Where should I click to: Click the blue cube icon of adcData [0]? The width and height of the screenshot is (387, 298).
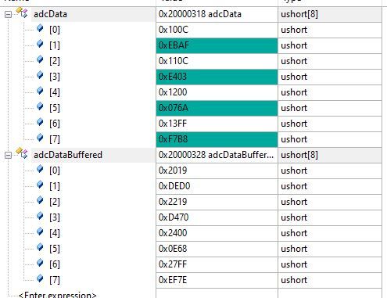[x=40, y=28]
